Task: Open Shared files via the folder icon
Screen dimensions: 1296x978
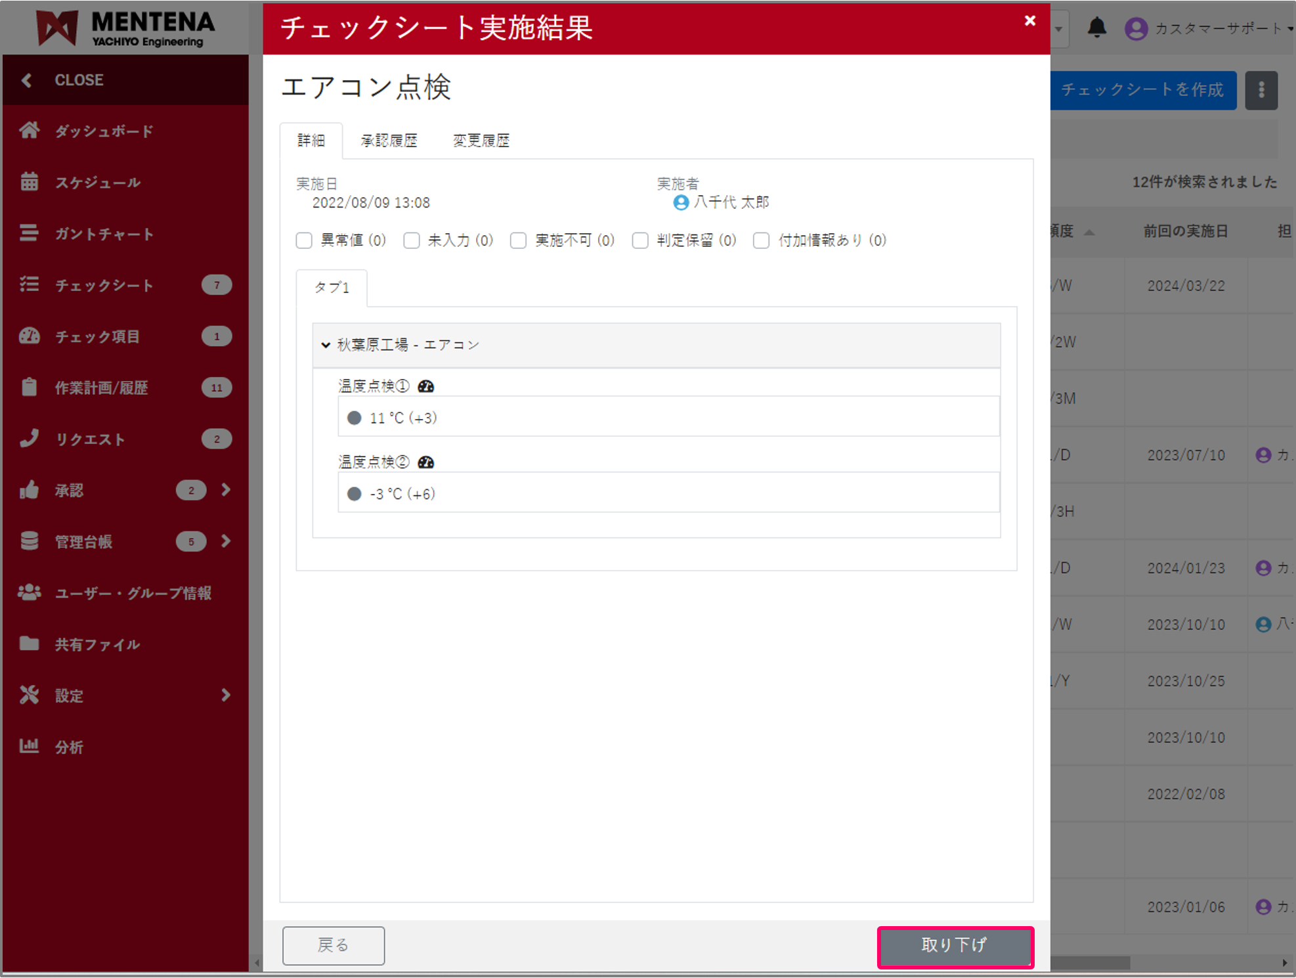Action: click(29, 644)
